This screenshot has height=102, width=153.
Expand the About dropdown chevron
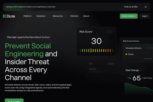tap(91, 16)
